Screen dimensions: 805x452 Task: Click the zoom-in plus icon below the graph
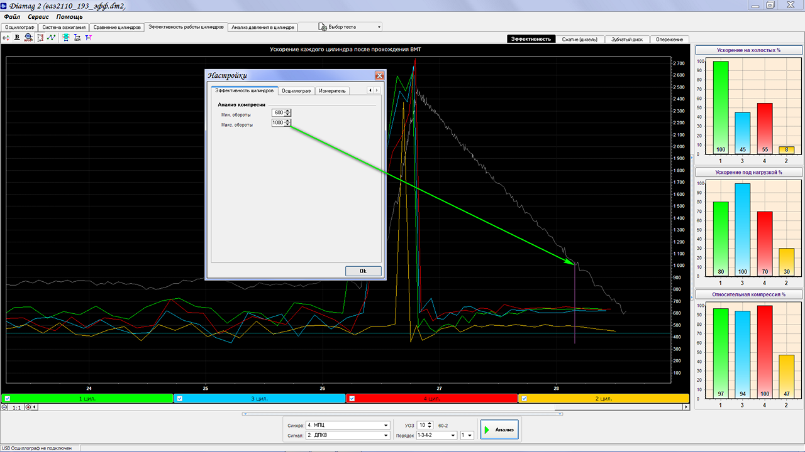pos(28,407)
